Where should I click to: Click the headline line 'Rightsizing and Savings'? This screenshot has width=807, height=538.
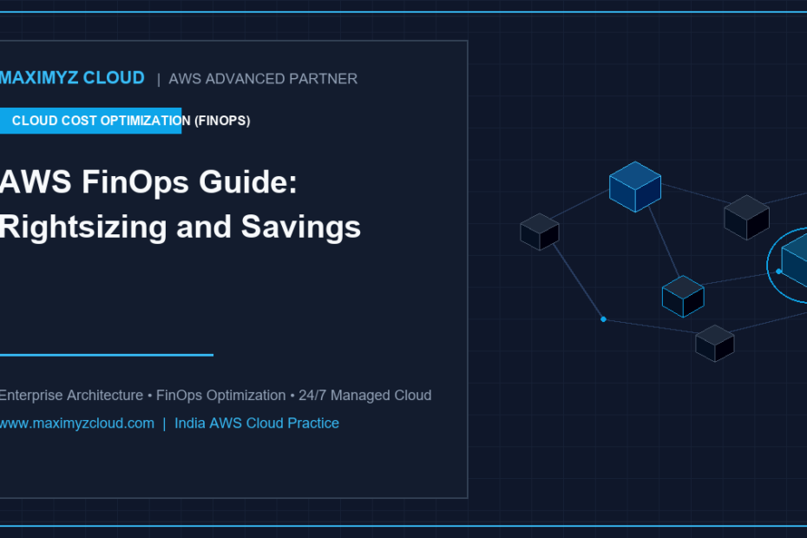180,227
